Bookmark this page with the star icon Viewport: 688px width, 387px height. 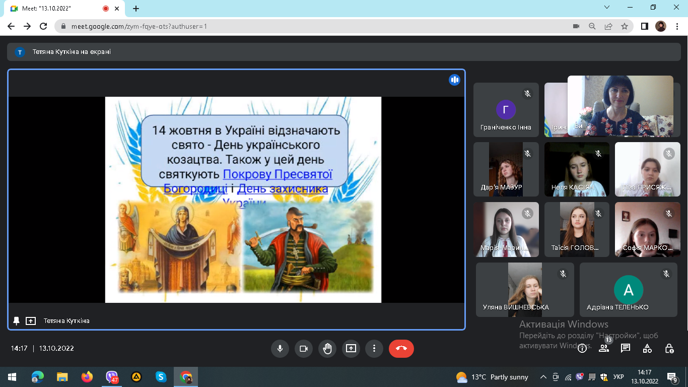coord(625,26)
